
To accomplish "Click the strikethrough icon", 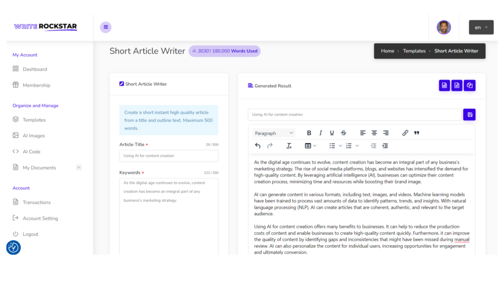I will coord(344,133).
